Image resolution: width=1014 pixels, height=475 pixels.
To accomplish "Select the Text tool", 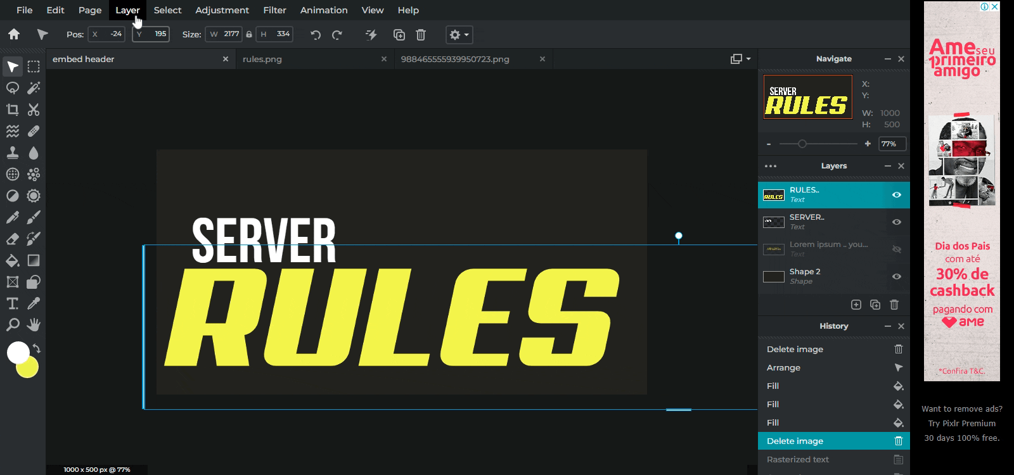I will click(x=13, y=303).
